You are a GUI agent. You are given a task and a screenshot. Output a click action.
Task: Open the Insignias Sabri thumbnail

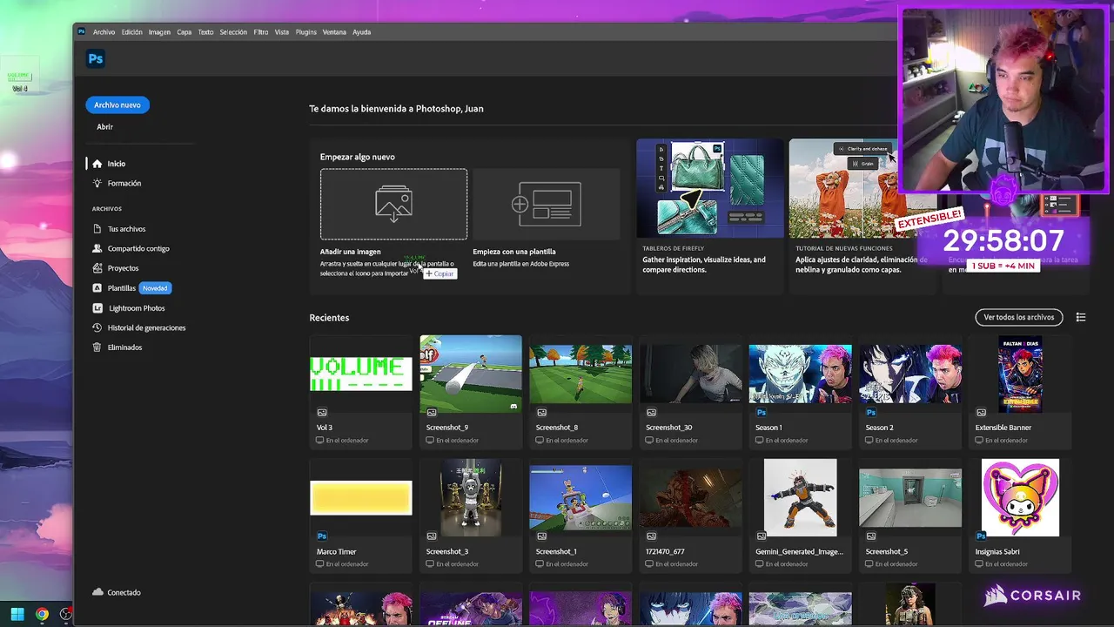(x=1020, y=498)
